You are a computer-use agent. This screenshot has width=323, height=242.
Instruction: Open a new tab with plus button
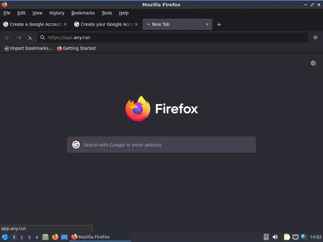(x=219, y=25)
